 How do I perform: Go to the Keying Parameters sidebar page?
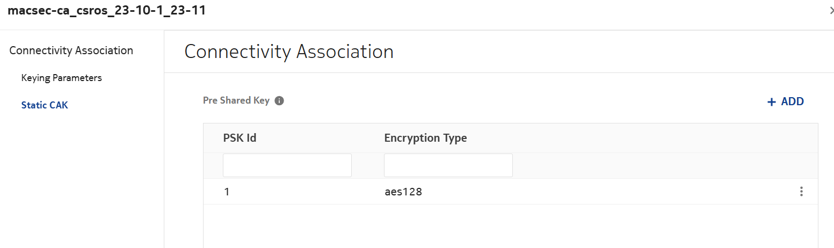[x=61, y=78]
